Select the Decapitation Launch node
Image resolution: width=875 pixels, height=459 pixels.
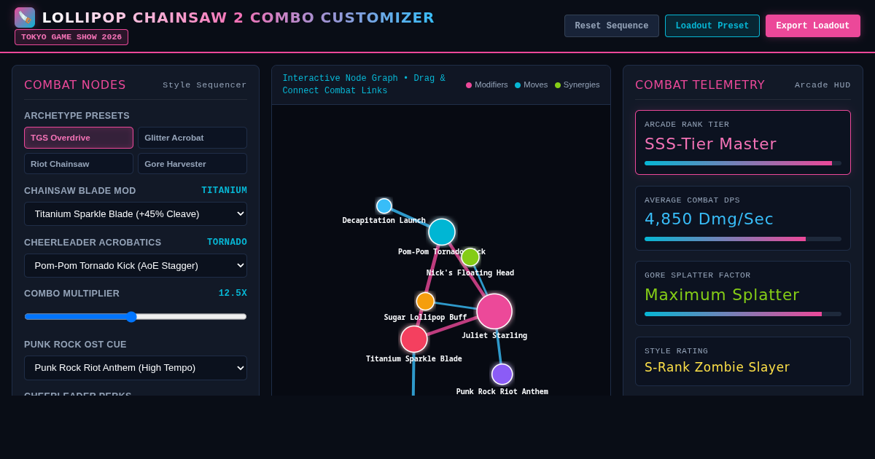click(384, 206)
